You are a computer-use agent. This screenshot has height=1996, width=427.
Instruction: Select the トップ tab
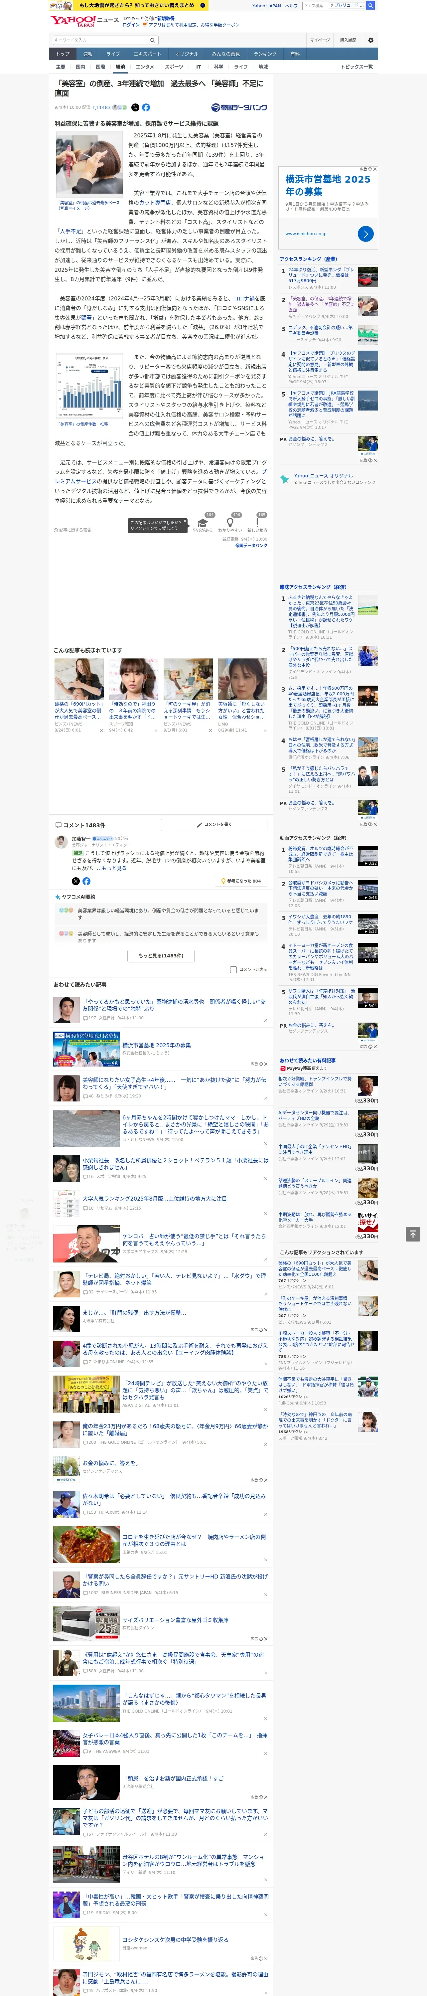[x=63, y=54]
